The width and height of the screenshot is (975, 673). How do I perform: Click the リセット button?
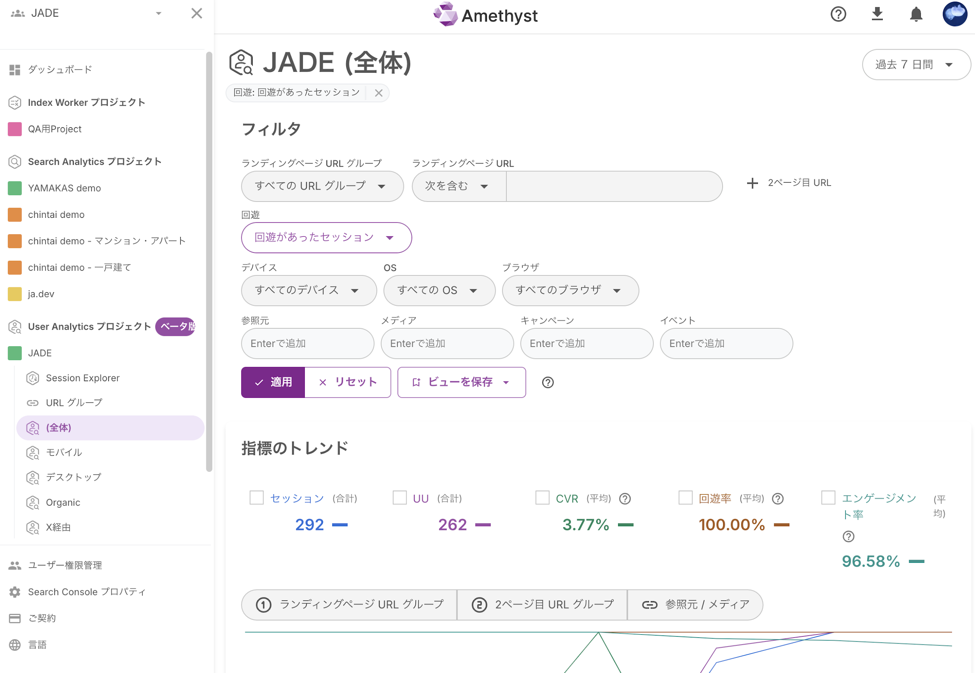tap(347, 382)
